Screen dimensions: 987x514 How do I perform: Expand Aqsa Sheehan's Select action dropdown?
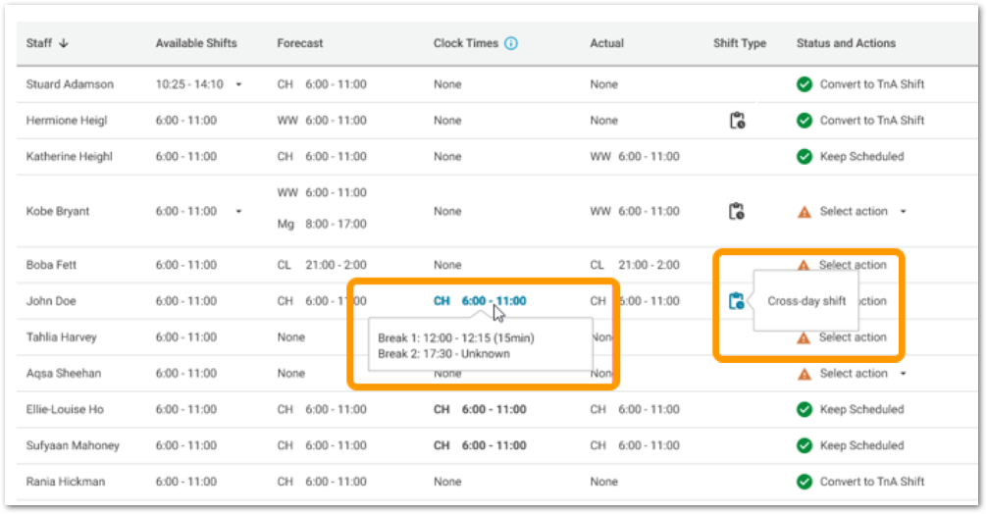click(x=902, y=374)
